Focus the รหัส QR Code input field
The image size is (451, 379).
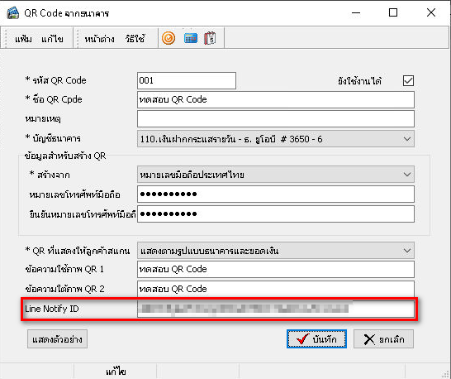(x=187, y=81)
